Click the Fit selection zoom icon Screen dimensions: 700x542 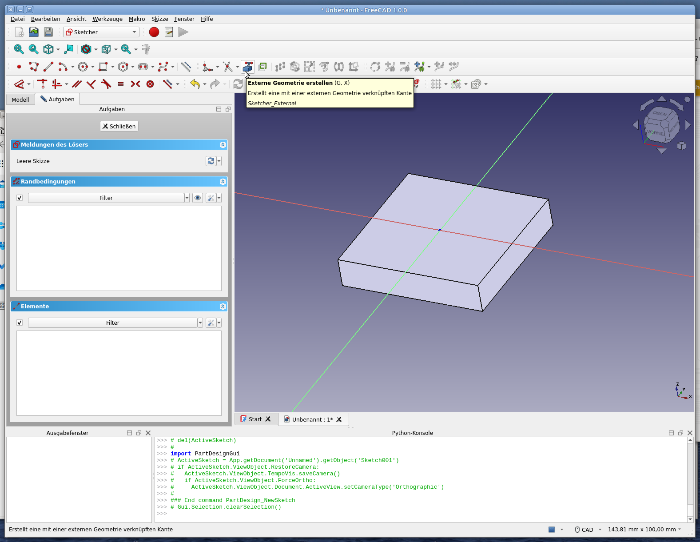pos(33,49)
